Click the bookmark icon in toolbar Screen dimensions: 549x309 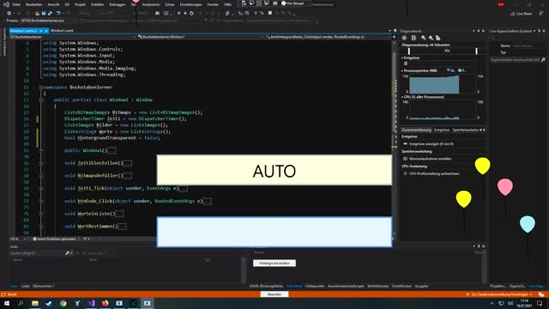click(270, 14)
